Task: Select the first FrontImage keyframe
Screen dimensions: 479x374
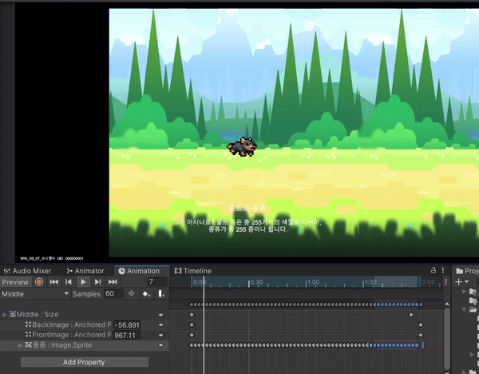Action: [192, 335]
